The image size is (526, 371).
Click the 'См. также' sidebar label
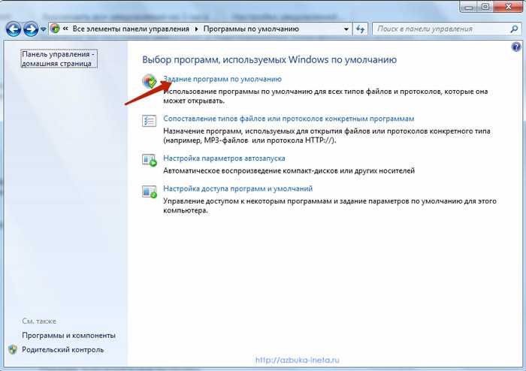(39, 321)
